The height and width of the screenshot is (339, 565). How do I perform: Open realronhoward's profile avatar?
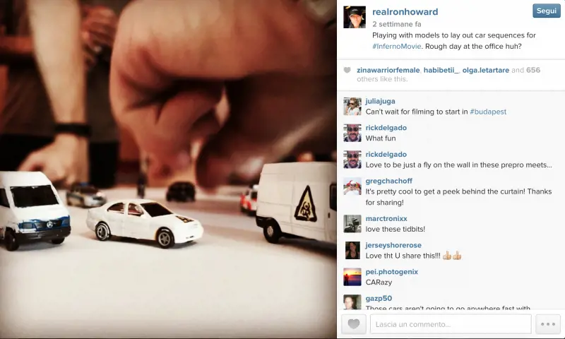tap(355, 17)
